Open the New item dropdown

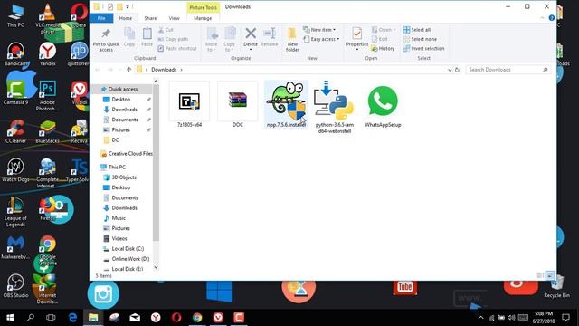tap(319, 30)
